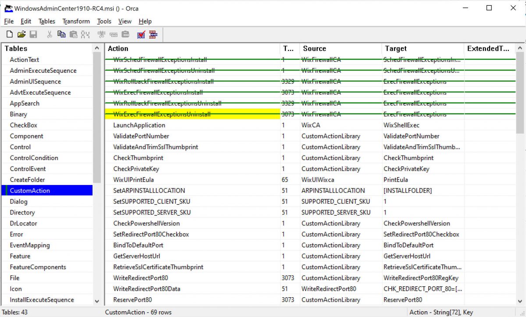
Task: Save the MSI using the toolbar icon
Action: (33, 34)
